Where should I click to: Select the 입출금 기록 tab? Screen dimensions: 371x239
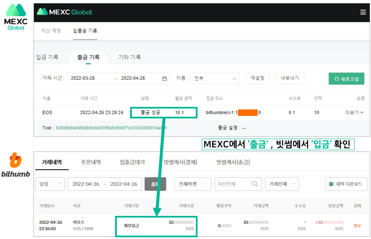pyautogui.click(x=85, y=31)
